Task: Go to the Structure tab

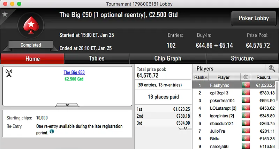Action: [x=242, y=58]
